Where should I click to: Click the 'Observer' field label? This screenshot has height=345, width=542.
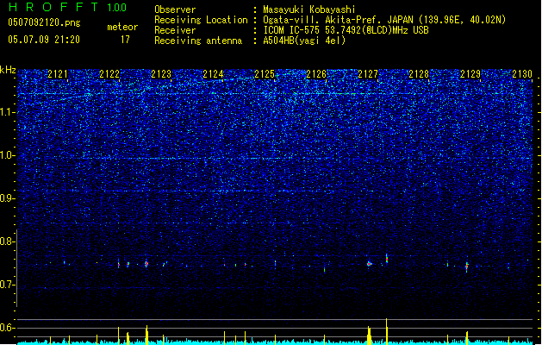click(x=175, y=9)
